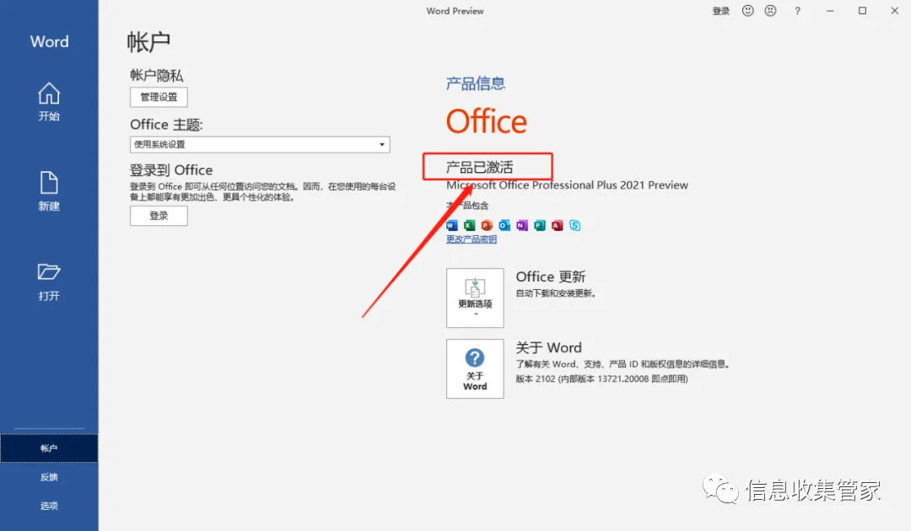Minimize the Word Preview window
Screen dimensions: 911x531
click(x=830, y=10)
